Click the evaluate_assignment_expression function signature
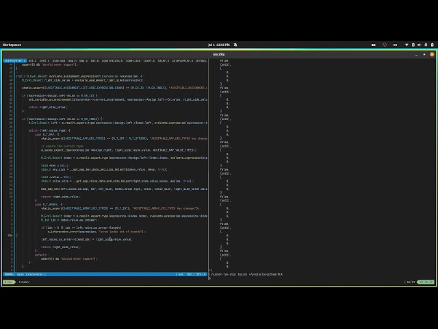 coord(79,76)
